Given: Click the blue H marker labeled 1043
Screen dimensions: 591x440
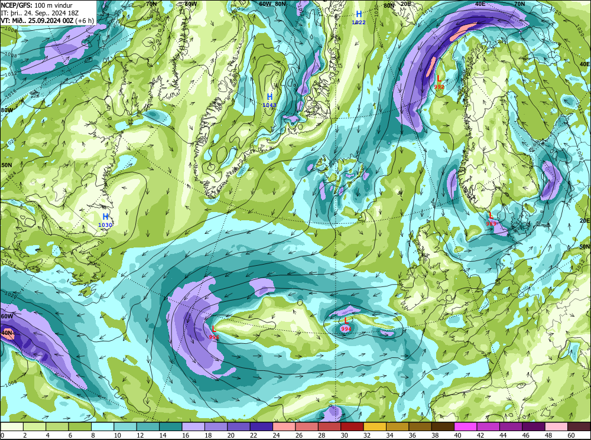Looking at the screenshot, I should [x=270, y=97].
